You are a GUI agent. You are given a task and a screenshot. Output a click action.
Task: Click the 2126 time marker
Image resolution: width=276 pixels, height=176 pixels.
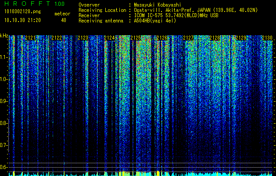tap(162, 38)
